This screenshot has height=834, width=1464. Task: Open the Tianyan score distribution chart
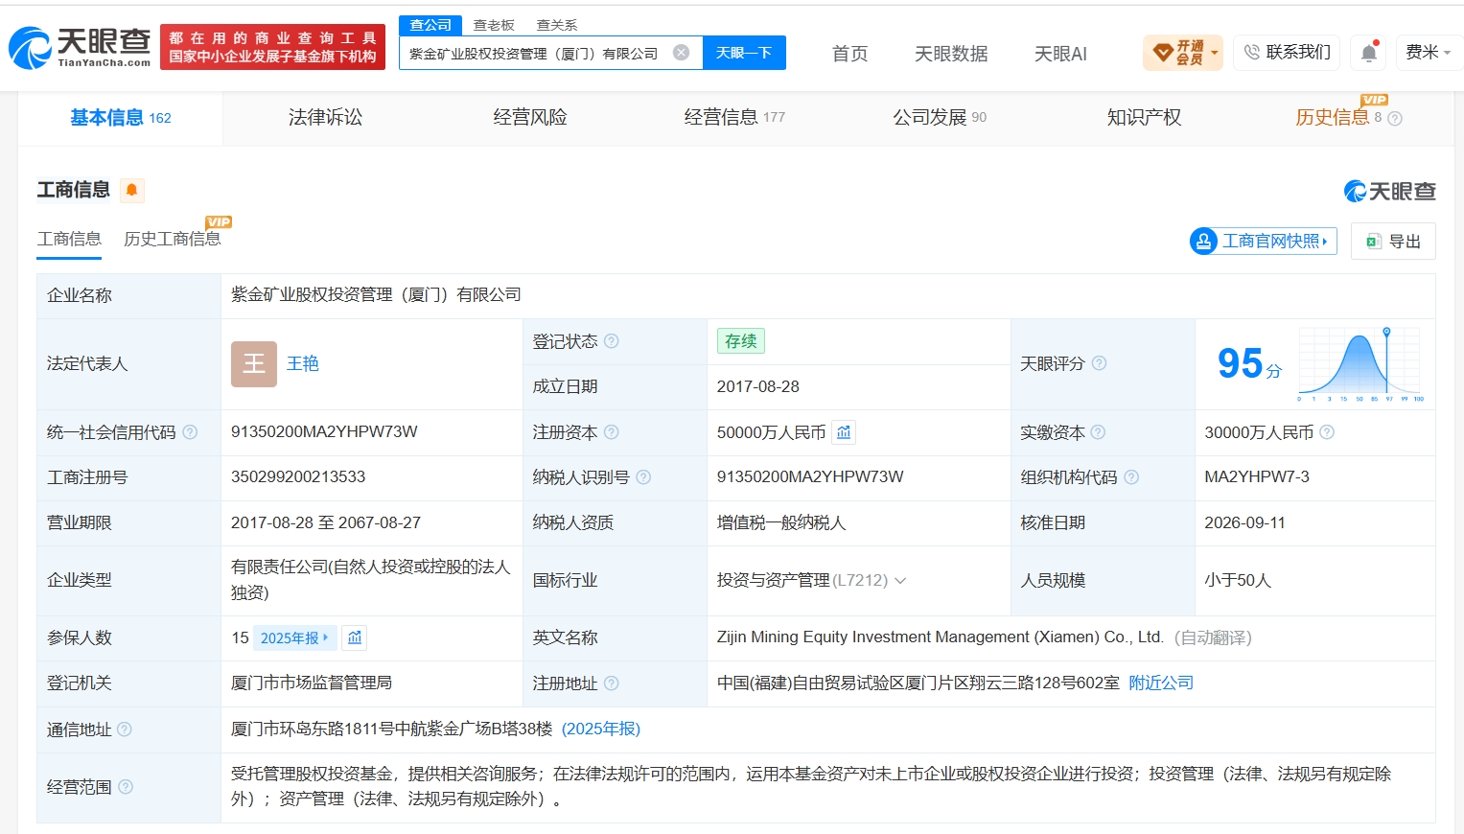(x=1359, y=363)
